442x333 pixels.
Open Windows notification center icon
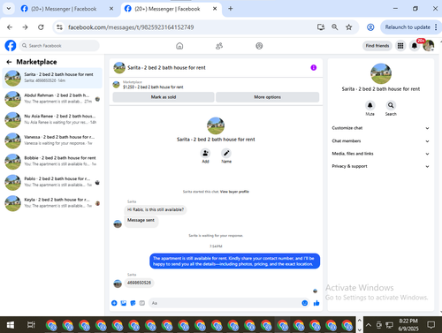(x=431, y=325)
